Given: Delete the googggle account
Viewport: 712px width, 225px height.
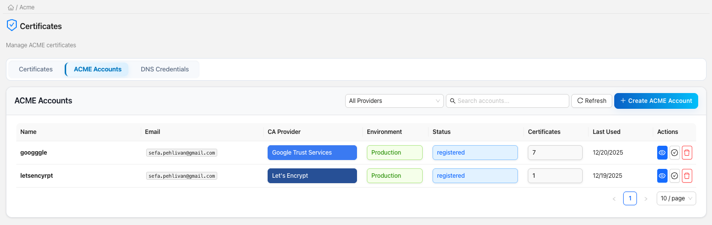Looking at the screenshot, I should click(x=687, y=153).
